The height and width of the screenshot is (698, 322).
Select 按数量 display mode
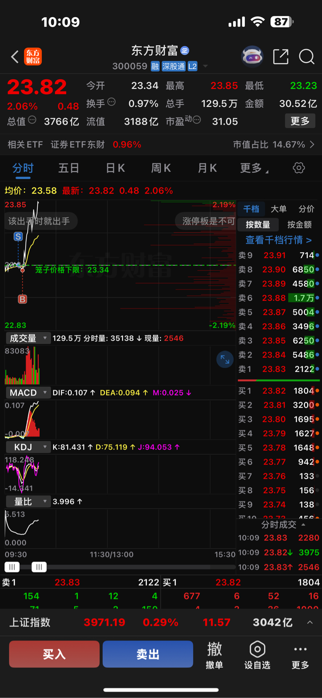258,225
